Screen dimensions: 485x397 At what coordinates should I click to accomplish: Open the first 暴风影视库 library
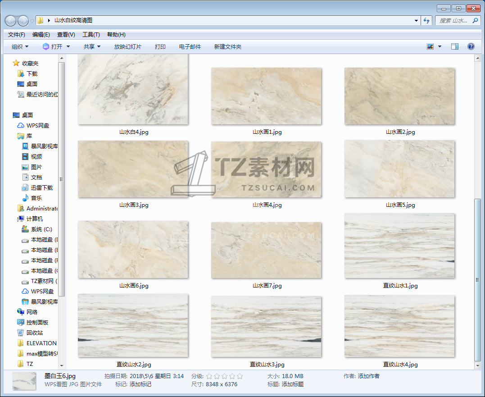(x=40, y=146)
